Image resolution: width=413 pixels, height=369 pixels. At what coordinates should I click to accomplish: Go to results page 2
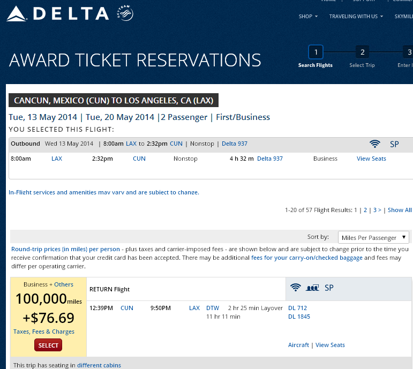365,210
